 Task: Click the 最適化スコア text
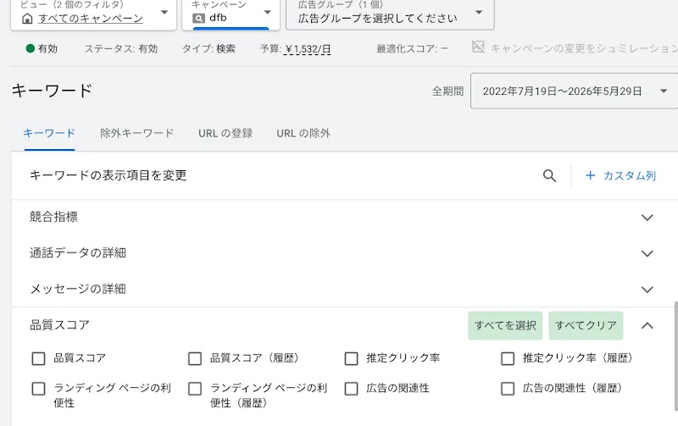[x=412, y=48]
